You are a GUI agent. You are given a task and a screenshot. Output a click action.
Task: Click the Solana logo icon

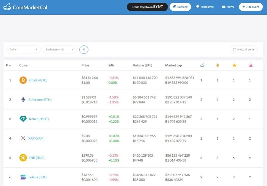tap(23, 177)
